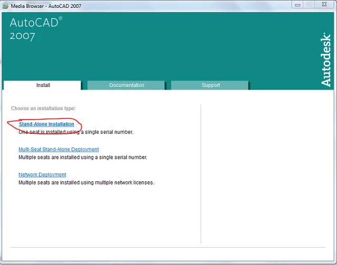337x265 pixels.
Task: Close the Media Browser window
Action: coord(324,5)
